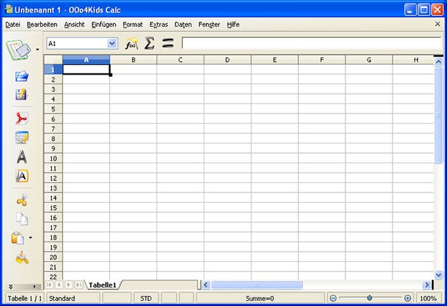Image resolution: width=447 pixels, height=306 pixels.
Task: Go to previous sheet navigation arrow
Action: tap(59, 284)
